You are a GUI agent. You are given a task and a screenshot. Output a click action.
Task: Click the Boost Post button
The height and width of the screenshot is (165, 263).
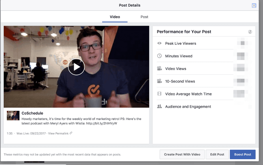pyautogui.click(x=243, y=154)
